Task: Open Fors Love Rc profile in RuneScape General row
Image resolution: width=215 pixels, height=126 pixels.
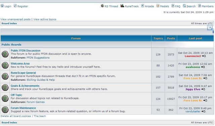Action: [x=193, y=78]
